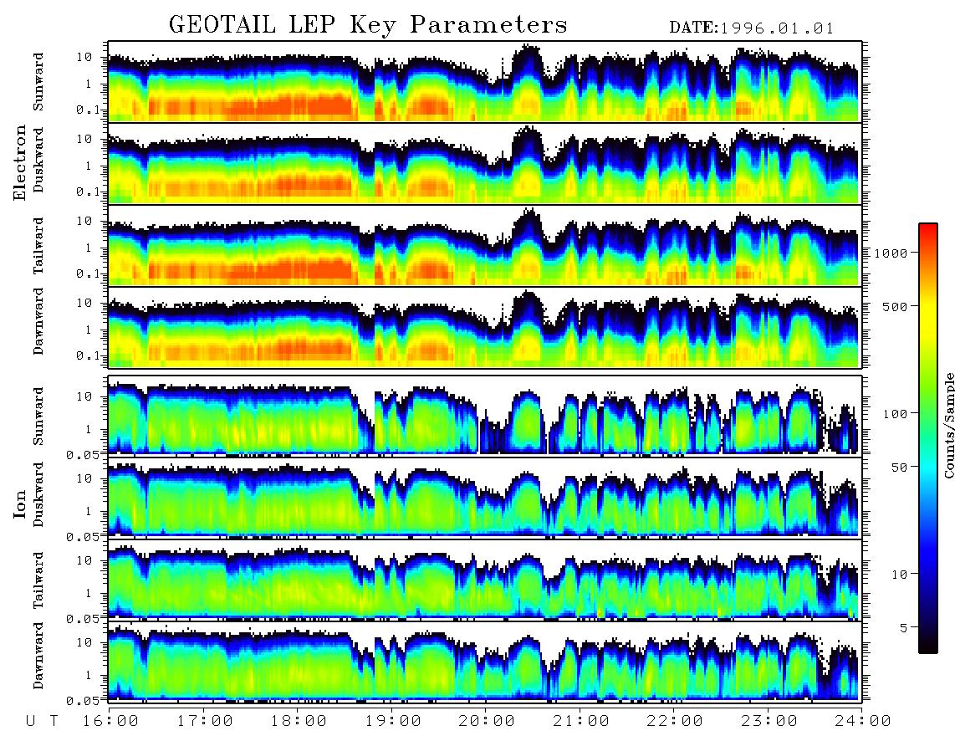955x736 pixels.
Task: Click the title GEOTAIL LEP Key Parameters
Action: [x=368, y=25]
